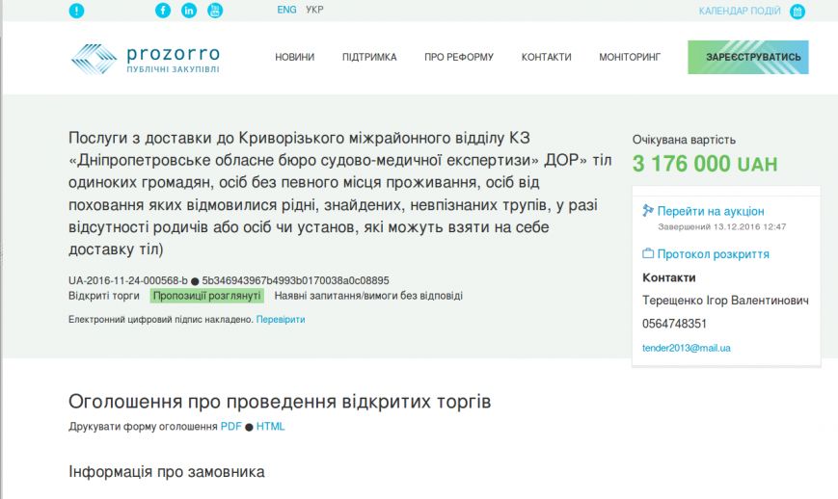
Task: Open the Facebook social icon
Action: [163, 11]
